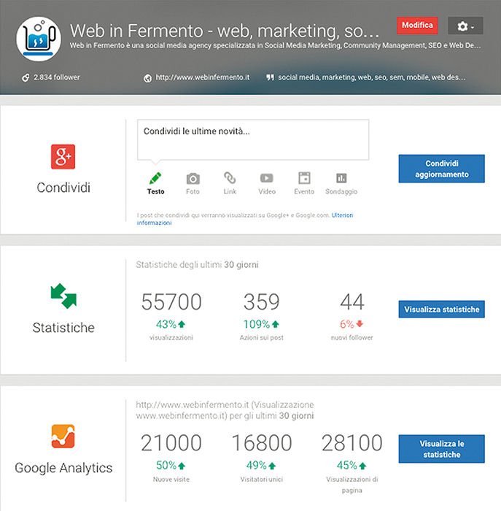
Task: Click the Visualizza statistiche button
Action: click(441, 309)
